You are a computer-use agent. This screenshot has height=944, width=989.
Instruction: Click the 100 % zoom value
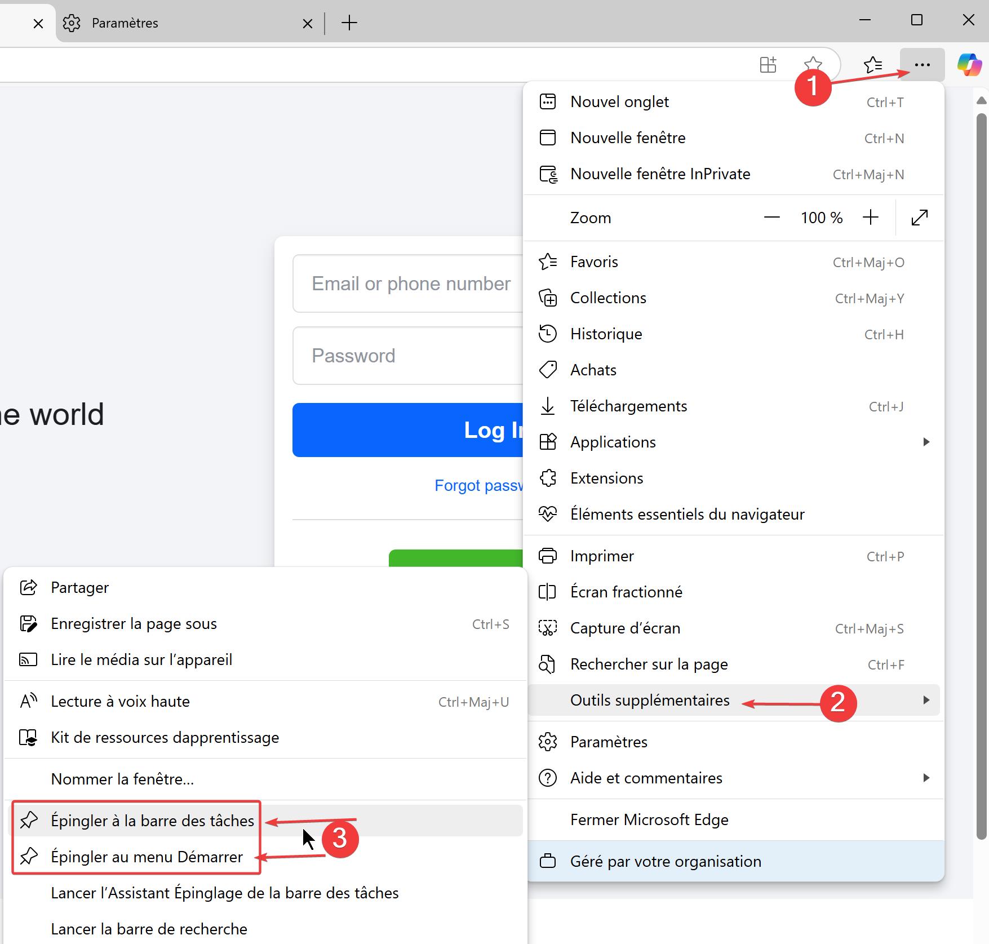click(822, 218)
